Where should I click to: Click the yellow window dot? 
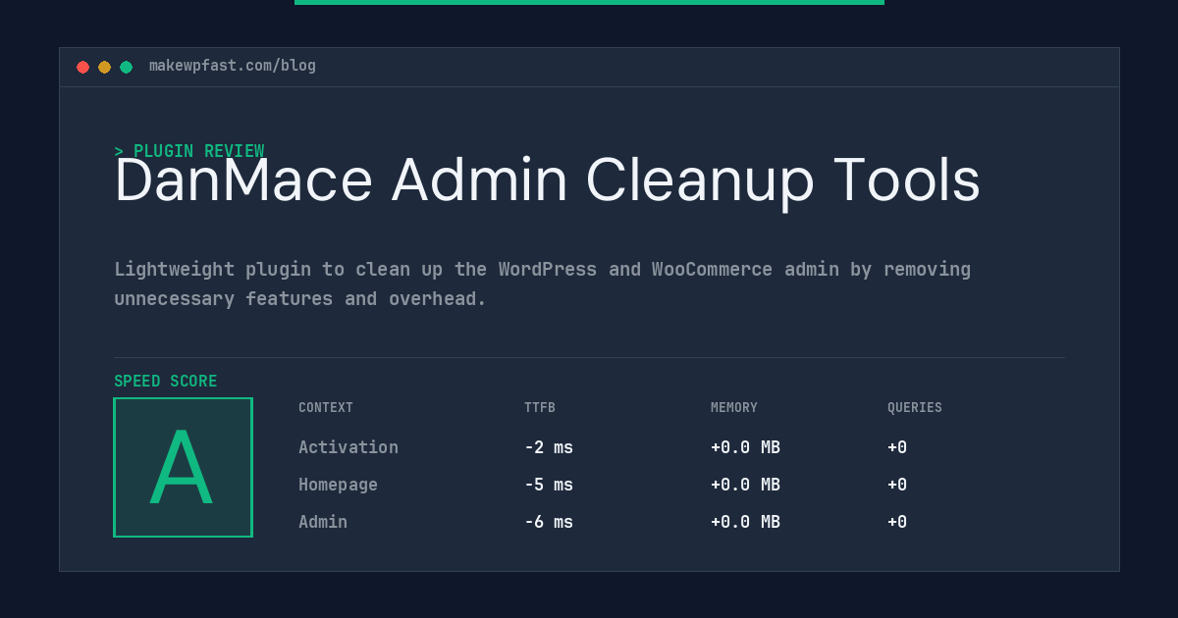[x=104, y=67]
